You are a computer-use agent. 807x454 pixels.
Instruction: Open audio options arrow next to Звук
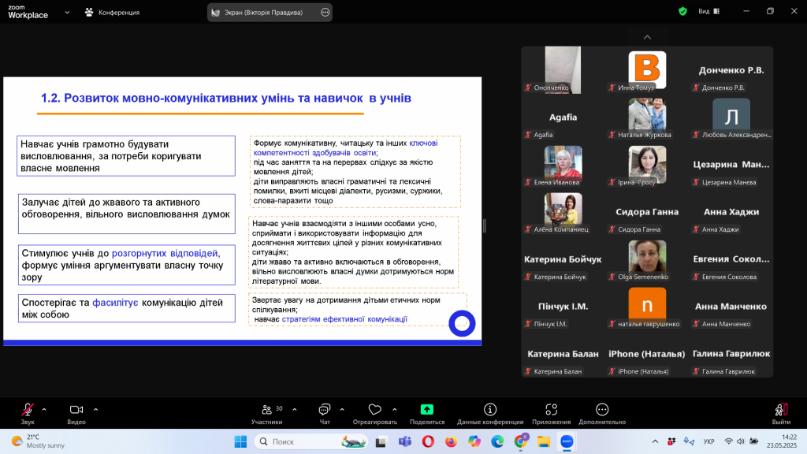44,410
